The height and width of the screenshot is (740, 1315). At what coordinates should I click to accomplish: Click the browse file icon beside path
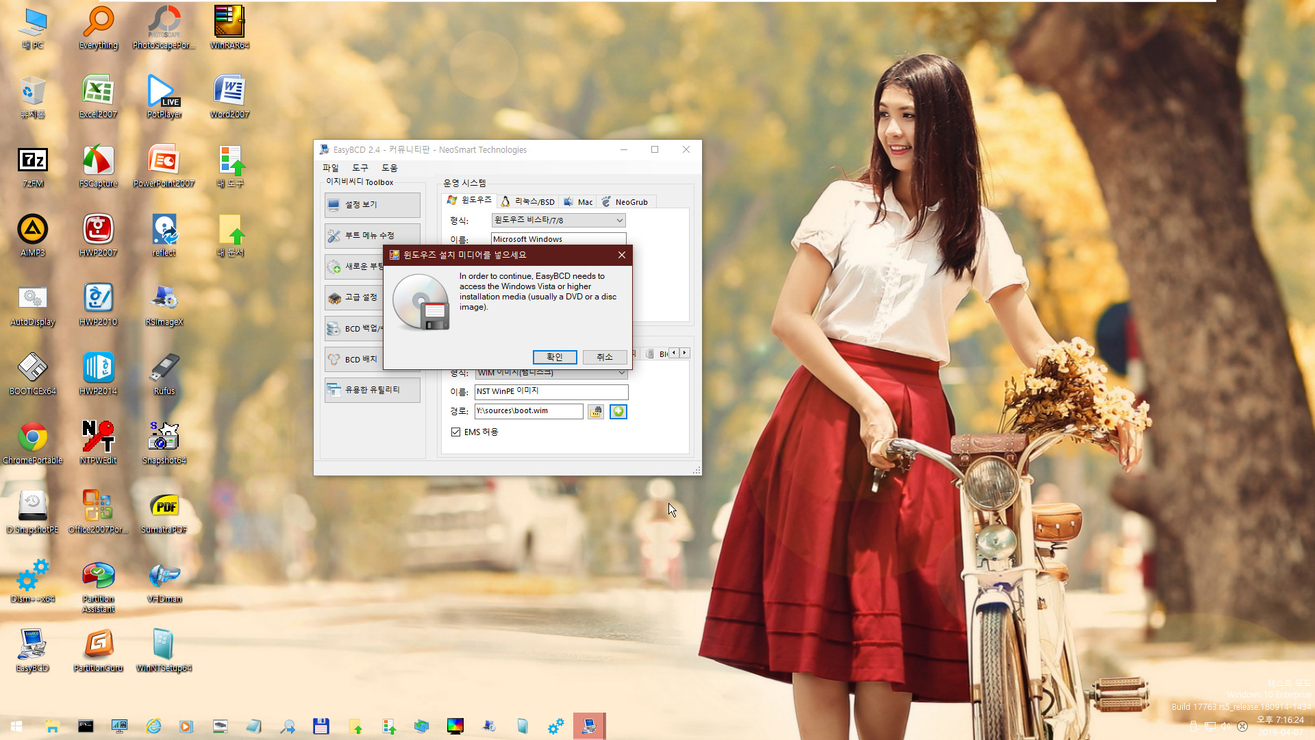click(x=596, y=411)
